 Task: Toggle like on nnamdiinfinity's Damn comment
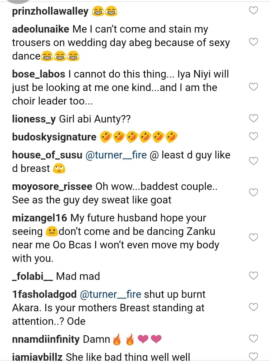coord(254,339)
